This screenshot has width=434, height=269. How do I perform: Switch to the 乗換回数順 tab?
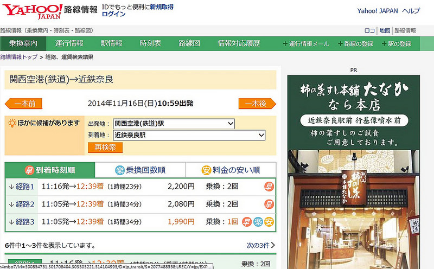click(141, 170)
